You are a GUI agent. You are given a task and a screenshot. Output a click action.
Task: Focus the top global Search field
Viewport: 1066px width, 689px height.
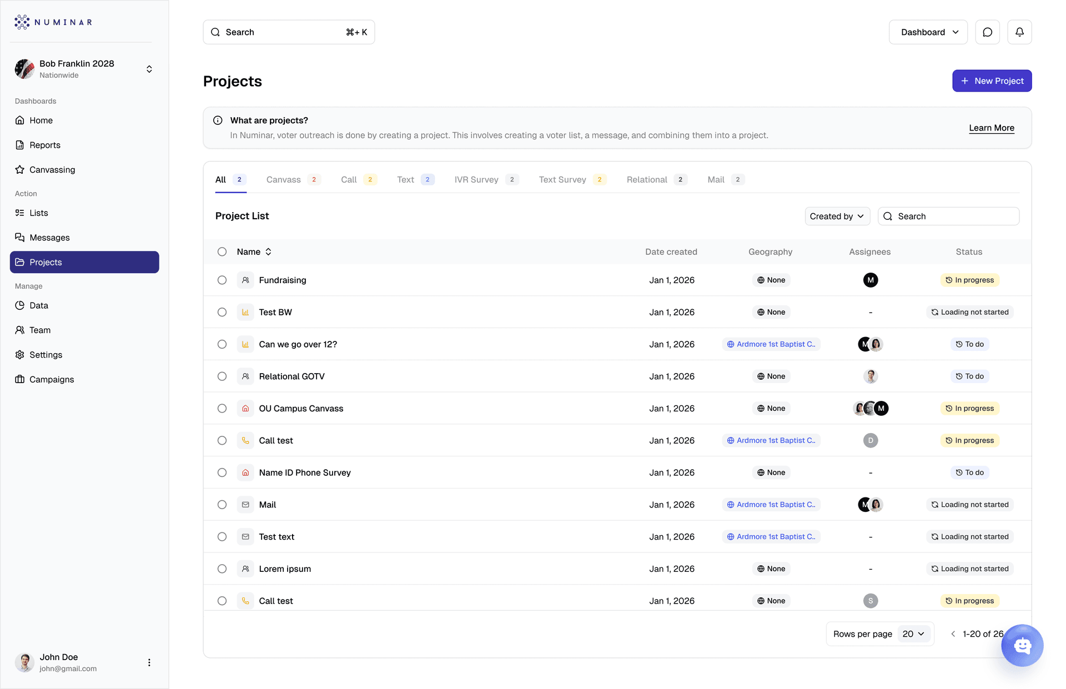[x=289, y=32]
